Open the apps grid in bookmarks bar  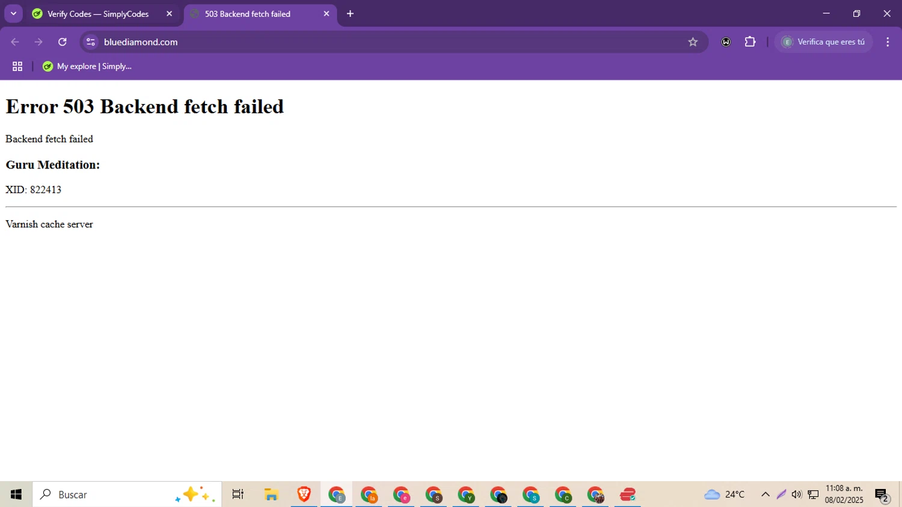[x=17, y=67]
